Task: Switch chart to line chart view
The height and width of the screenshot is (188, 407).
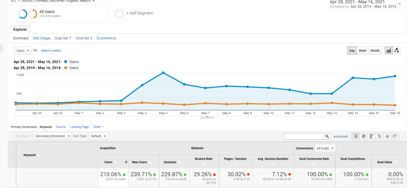Action: point(389,50)
